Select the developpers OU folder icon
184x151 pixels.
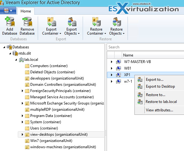[27, 78]
